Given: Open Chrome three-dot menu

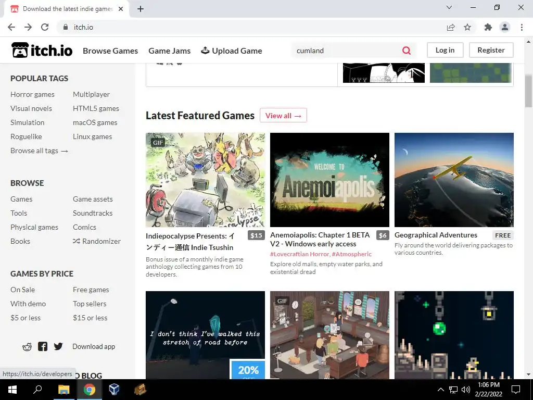Looking at the screenshot, I should (x=522, y=27).
